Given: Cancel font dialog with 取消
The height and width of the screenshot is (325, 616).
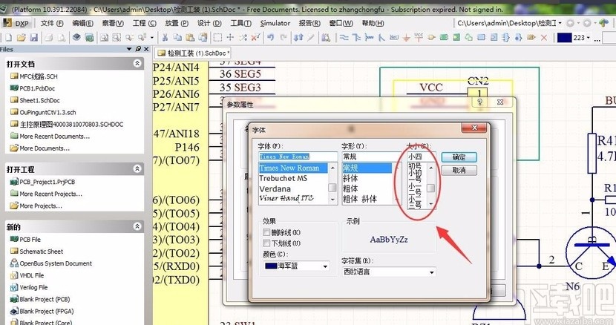Looking at the screenshot, I should [459, 170].
